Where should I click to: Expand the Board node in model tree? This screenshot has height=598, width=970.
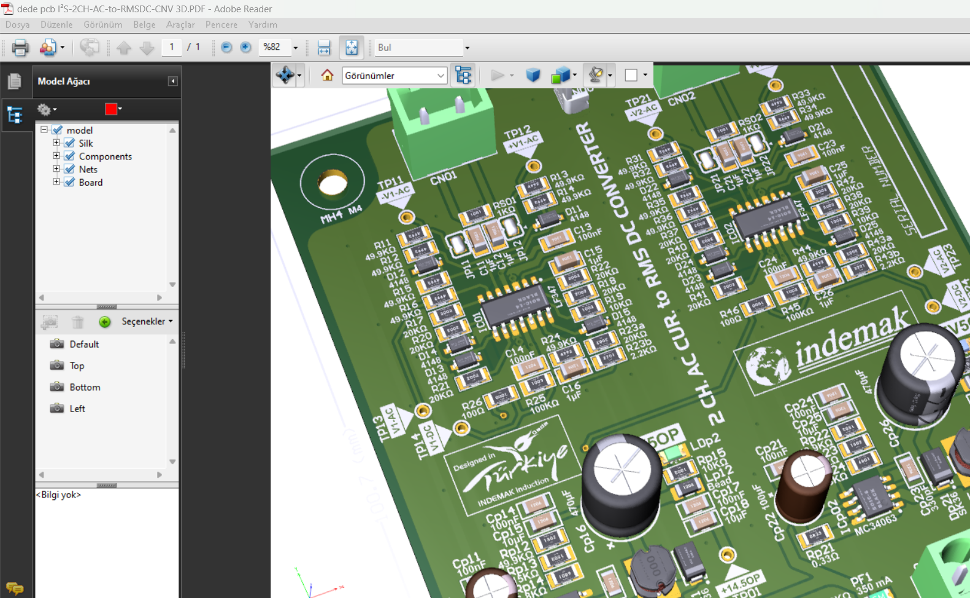click(56, 182)
